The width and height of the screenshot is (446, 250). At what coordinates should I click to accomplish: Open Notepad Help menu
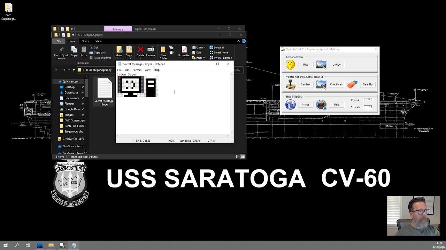(156, 70)
